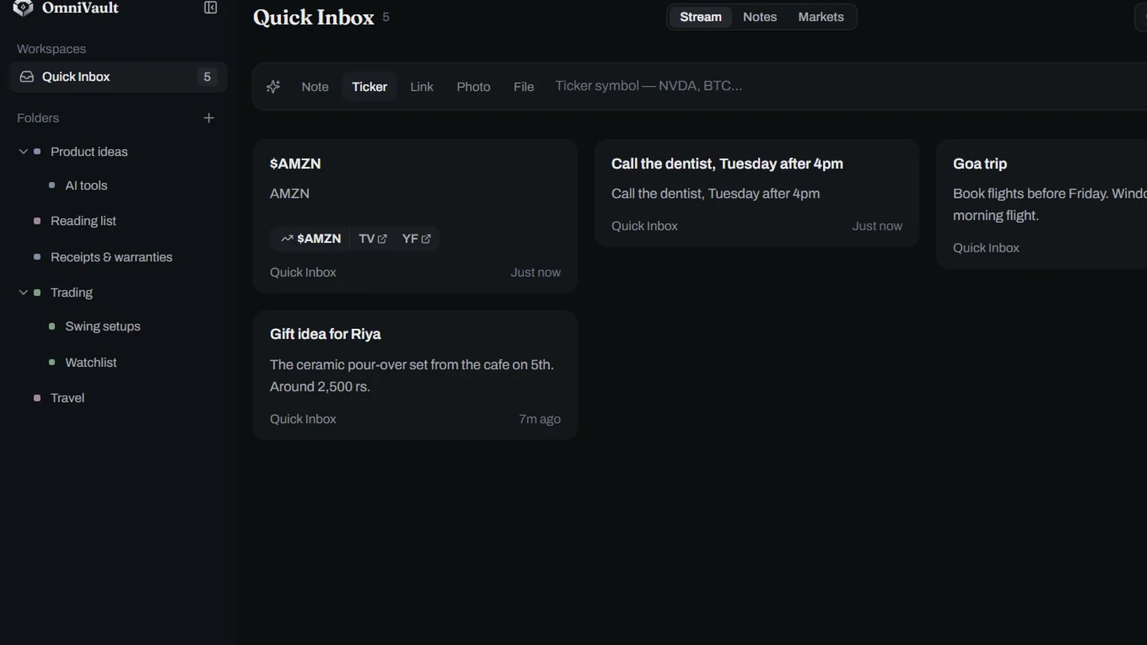Click the 'Just now' timestamp on the dentist card
The width and height of the screenshot is (1147, 645).
877,226
